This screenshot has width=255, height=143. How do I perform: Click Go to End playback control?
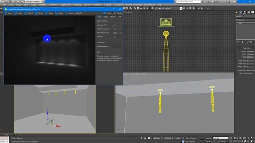244,138
